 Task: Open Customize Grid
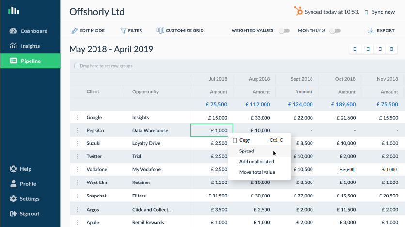[180, 30]
